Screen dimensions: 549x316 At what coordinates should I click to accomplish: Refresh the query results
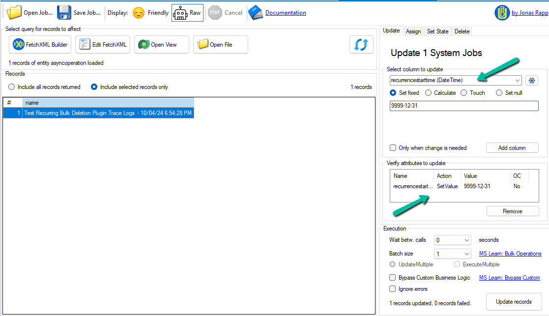point(361,44)
